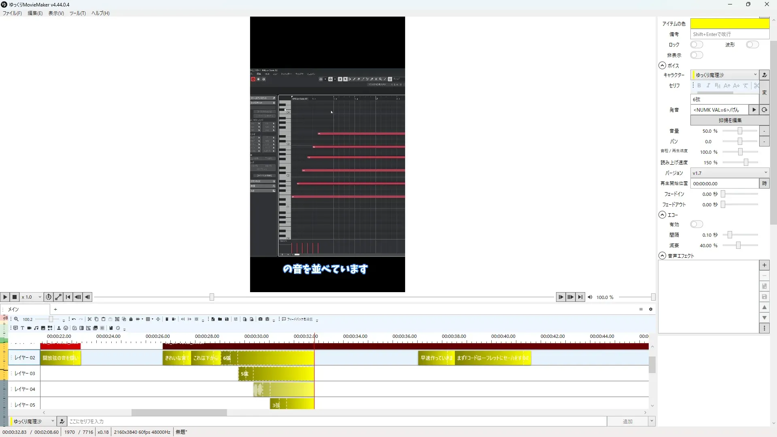Click the 追加 button
Viewport: 777px width, 437px height.
tap(627, 421)
